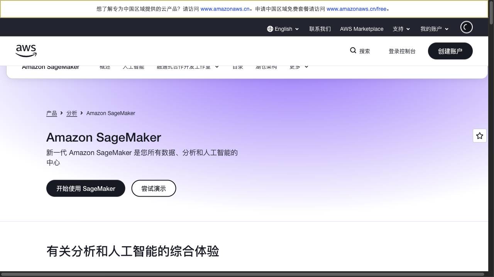Open the English language dropdown
The width and height of the screenshot is (494, 277).
point(283,29)
